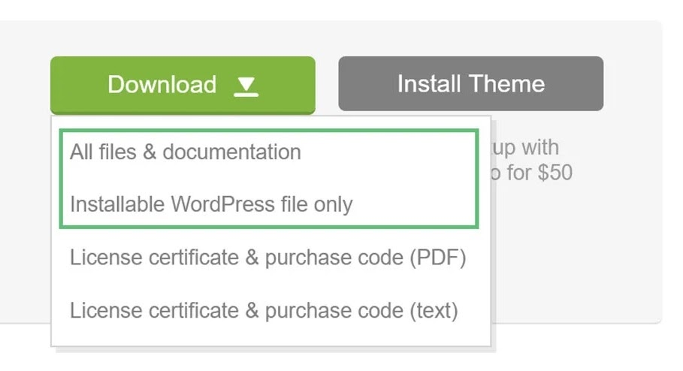The width and height of the screenshot is (683, 371).
Task: Open the green Download dropdown button
Action: point(183,85)
